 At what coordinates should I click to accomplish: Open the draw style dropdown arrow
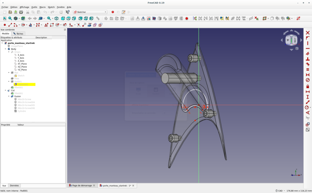[19, 18]
